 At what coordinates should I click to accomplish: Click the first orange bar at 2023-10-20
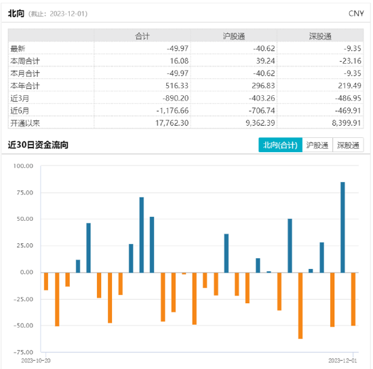tap(46, 281)
